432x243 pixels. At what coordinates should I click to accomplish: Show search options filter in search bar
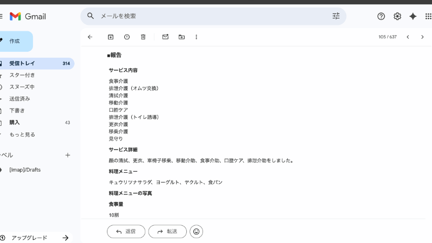[336, 16]
